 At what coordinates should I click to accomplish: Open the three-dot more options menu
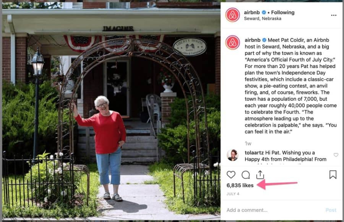click(x=334, y=15)
